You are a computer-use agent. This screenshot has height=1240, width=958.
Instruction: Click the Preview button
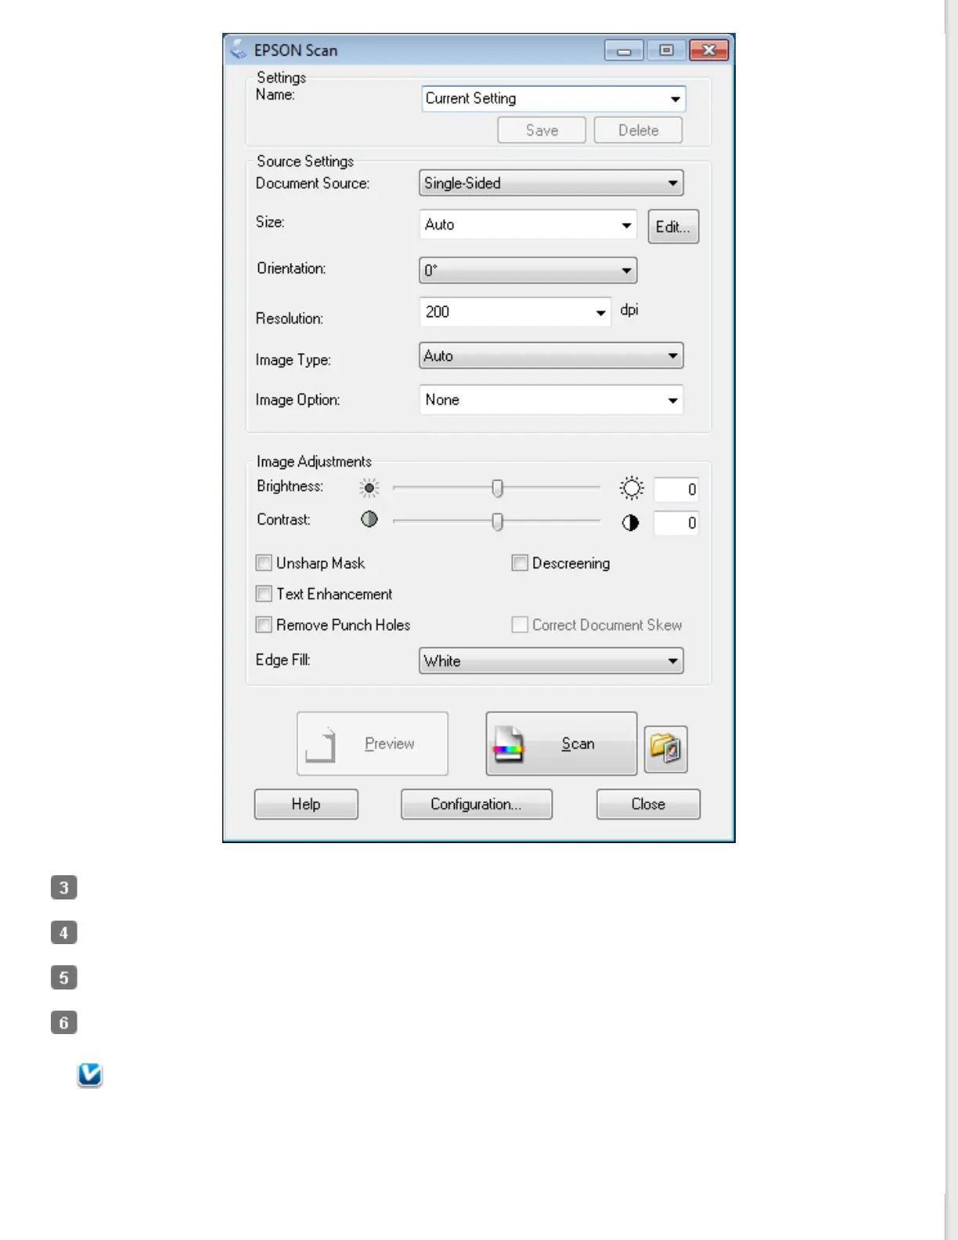[373, 744]
